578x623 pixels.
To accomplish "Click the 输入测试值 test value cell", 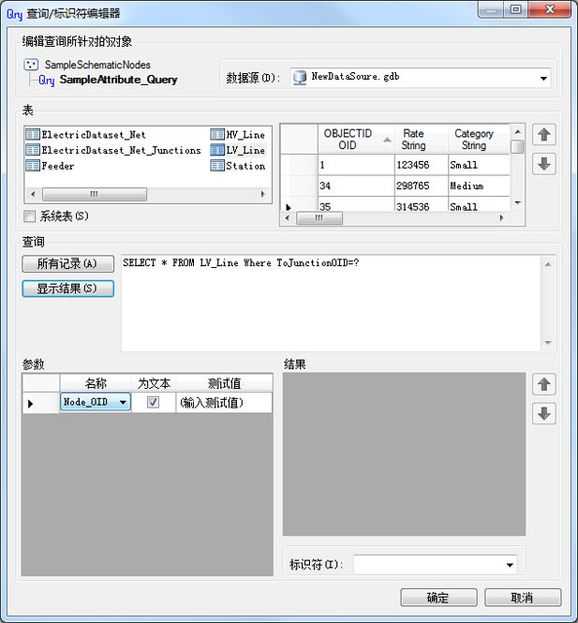I will (225, 403).
